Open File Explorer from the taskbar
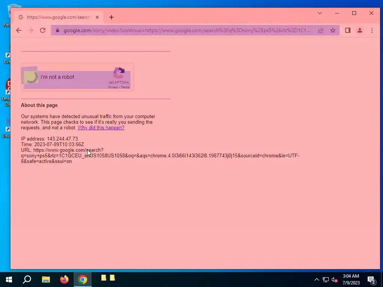 [x=46, y=280]
